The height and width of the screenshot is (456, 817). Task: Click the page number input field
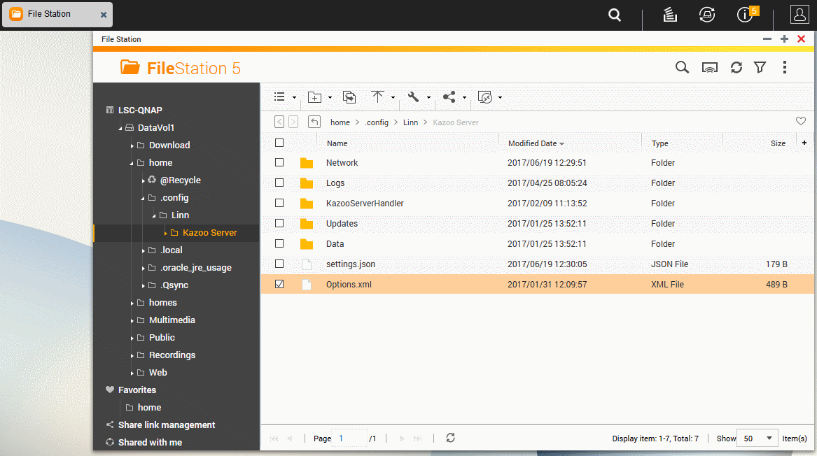349,439
